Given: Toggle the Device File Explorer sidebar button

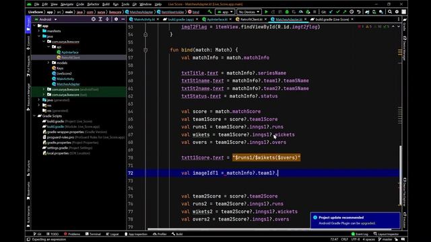Looking at the screenshot, I should click(x=405, y=192).
